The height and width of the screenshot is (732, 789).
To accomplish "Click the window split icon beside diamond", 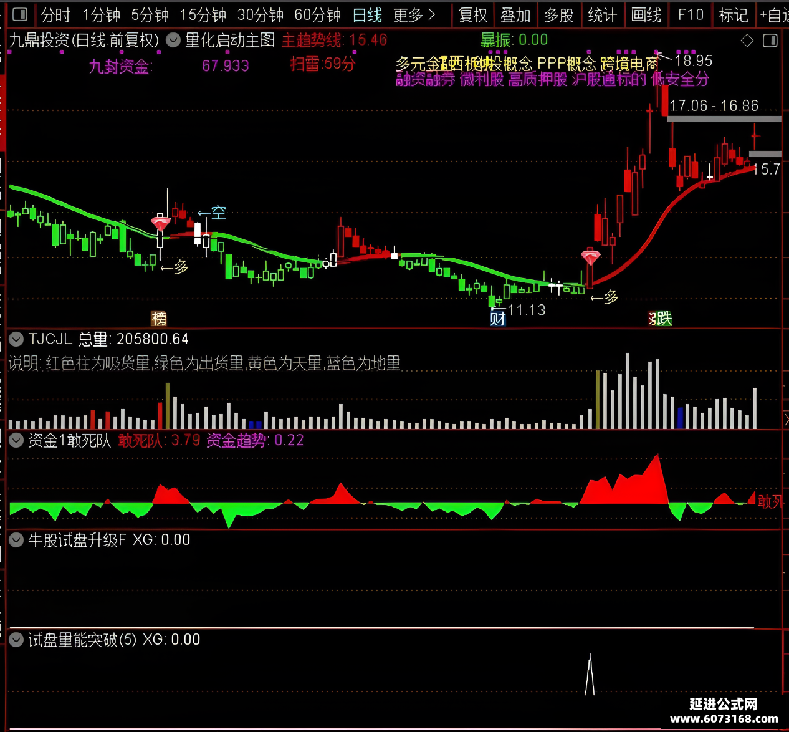I will point(770,41).
